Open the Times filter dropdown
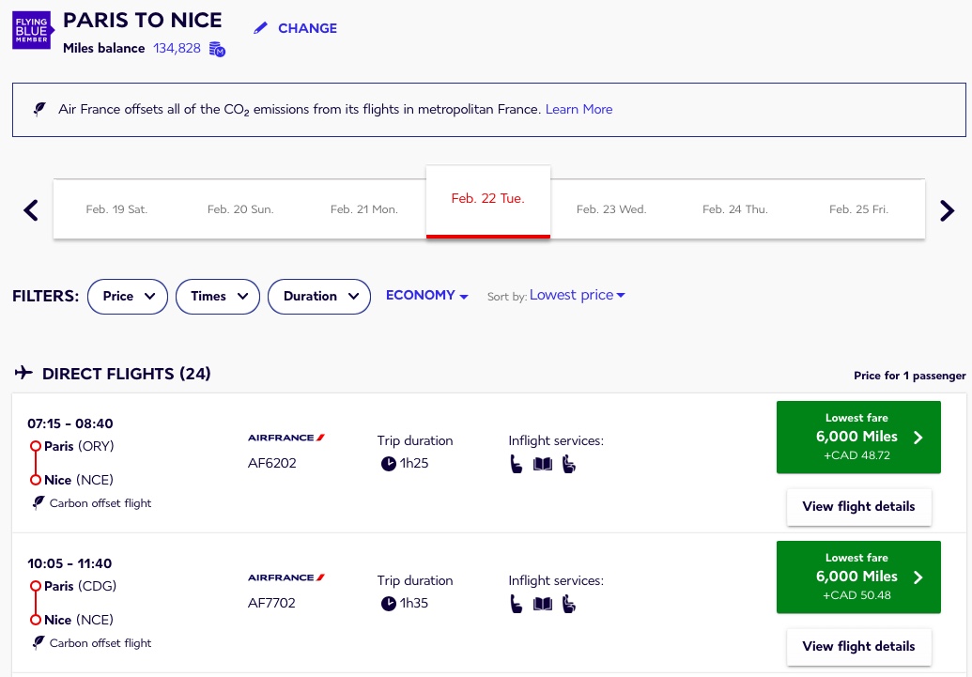 pyautogui.click(x=218, y=297)
